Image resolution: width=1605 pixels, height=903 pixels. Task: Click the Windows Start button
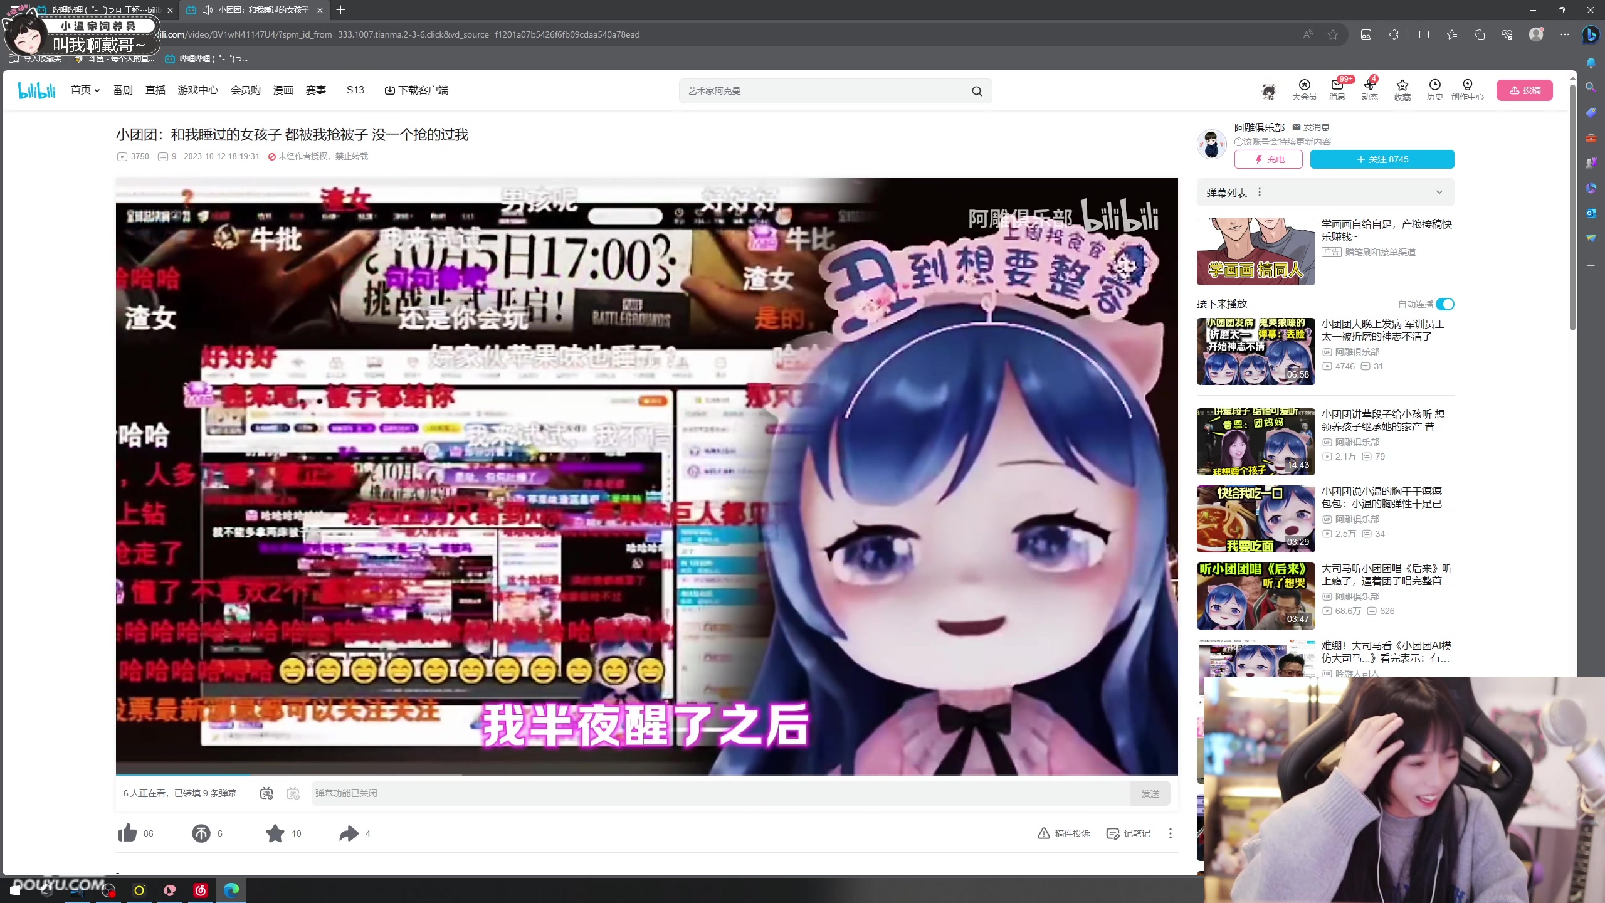15,890
